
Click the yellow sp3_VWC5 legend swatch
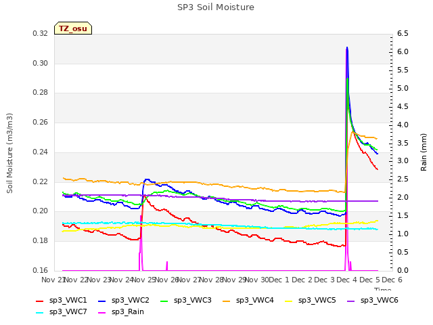289,301
